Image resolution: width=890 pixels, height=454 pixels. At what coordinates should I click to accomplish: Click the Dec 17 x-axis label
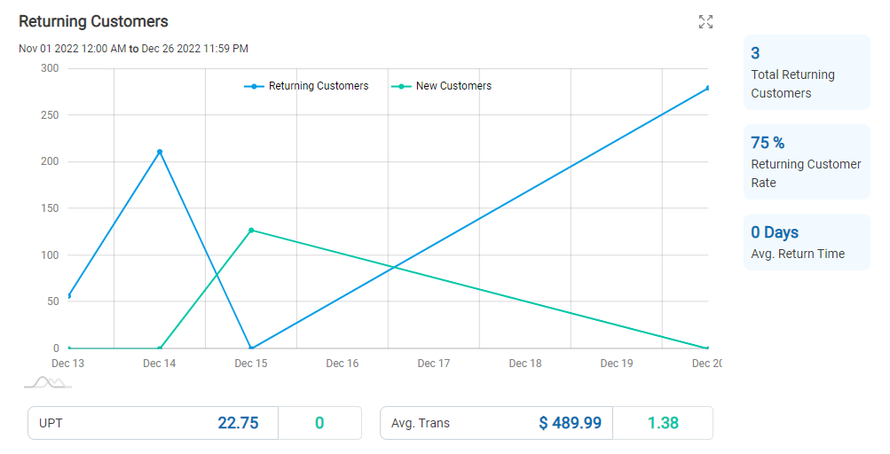tap(434, 364)
